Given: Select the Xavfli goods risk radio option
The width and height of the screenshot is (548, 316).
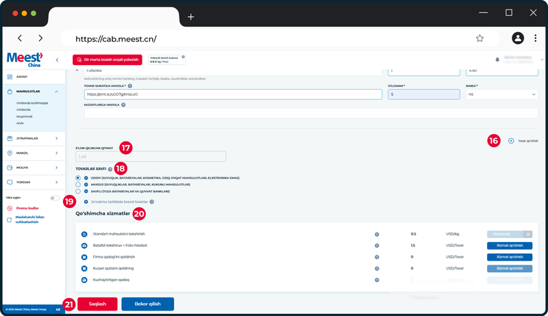Looking at the screenshot, I should pos(78,191).
